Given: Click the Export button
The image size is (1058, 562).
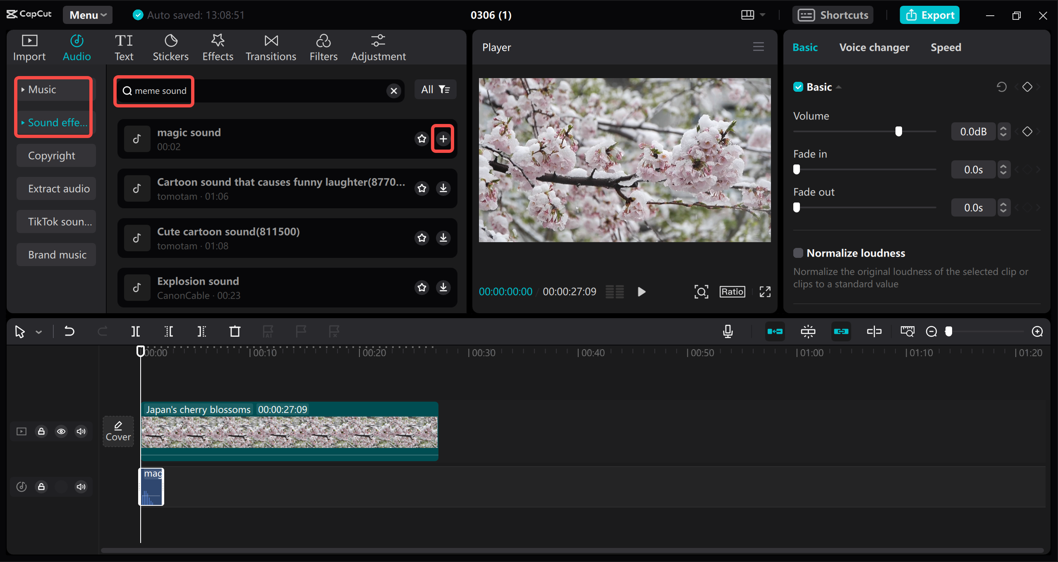Looking at the screenshot, I should click(x=929, y=14).
